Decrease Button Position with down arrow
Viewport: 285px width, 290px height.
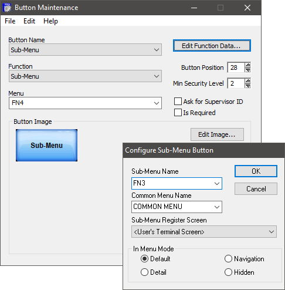click(x=248, y=70)
